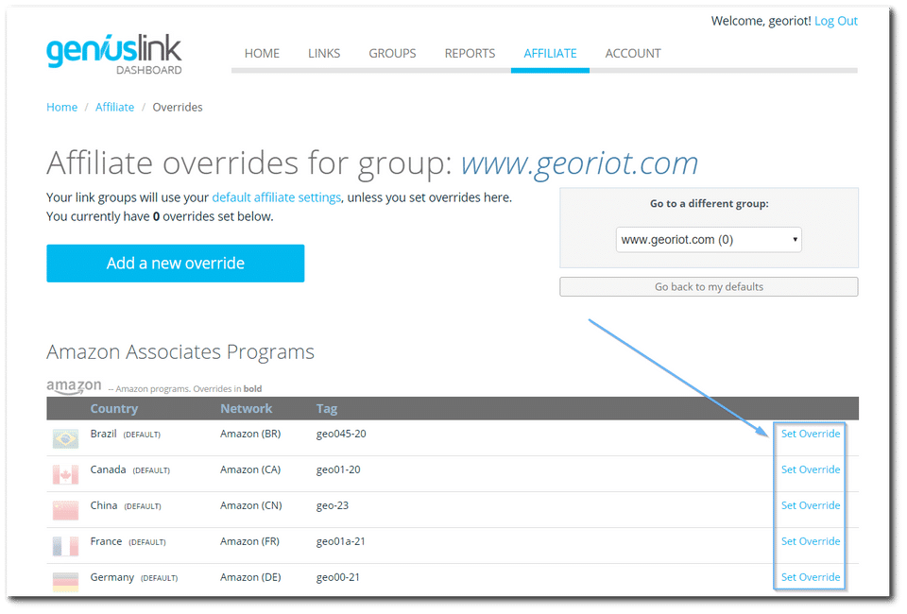The image size is (907, 614).
Task: Set Override for Germany row
Action: pos(811,577)
